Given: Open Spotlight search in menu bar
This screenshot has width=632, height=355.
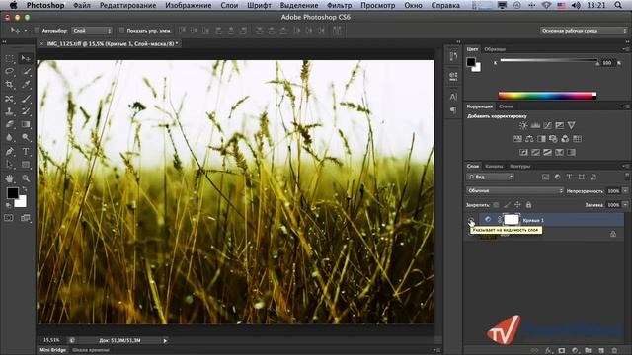Looking at the screenshot, I should [x=619, y=5].
